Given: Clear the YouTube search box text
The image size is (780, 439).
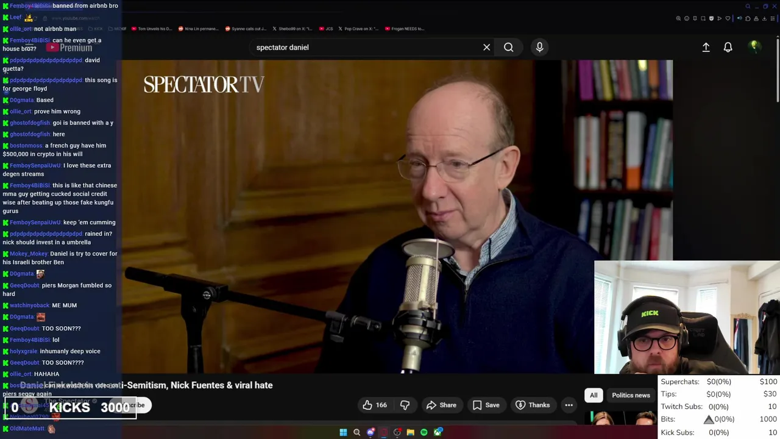Looking at the screenshot, I should (x=486, y=47).
